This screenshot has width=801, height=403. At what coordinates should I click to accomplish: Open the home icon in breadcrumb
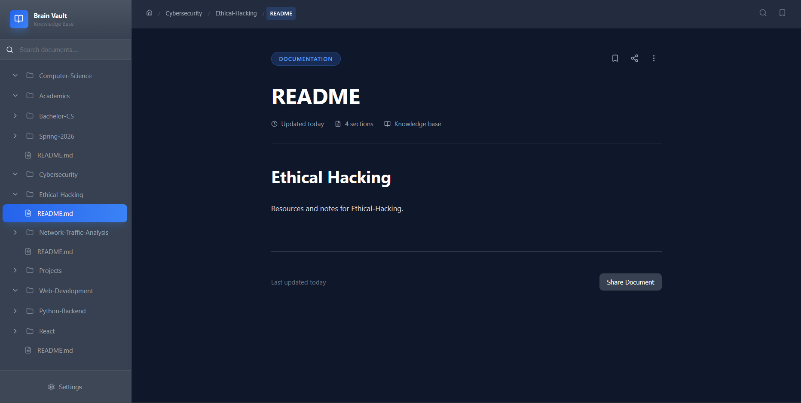click(x=149, y=13)
